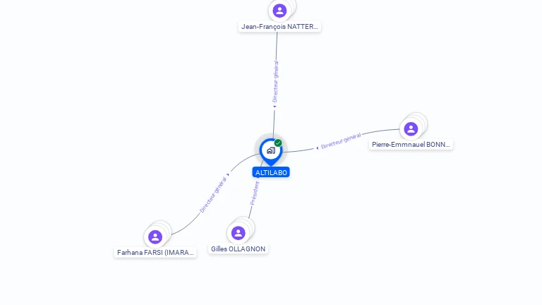The height and width of the screenshot is (305, 542).
Task: Select the ALTILABO company pin icon
Action: click(271, 151)
